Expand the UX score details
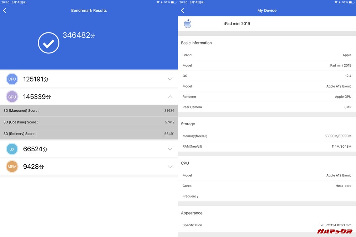This screenshot has width=356, height=237. [x=170, y=149]
